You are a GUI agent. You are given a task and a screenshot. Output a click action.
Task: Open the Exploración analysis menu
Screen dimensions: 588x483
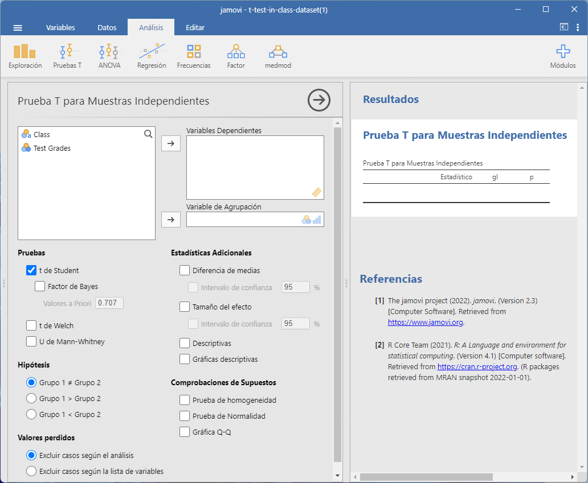click(25, 56)
